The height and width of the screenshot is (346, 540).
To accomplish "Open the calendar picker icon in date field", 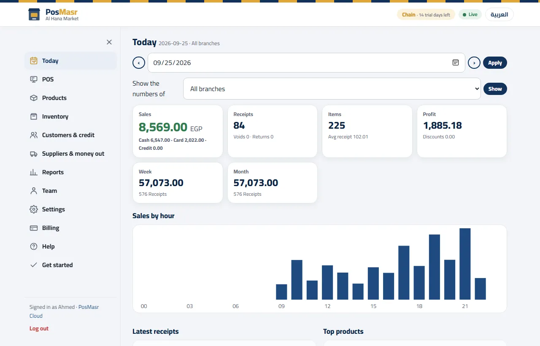I will [x=456, y=62].
